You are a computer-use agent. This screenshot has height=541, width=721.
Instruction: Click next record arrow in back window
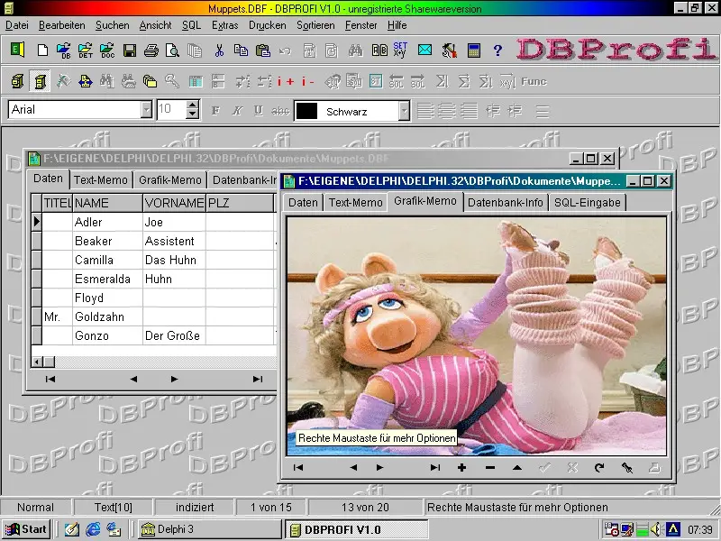tap(174, 379)
